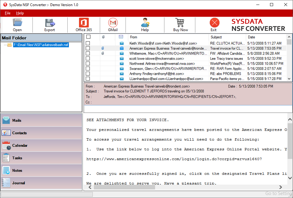Click date '5/15/2008 10:06:57 PM' cell
The width and height of the screenshot is (293, 198).
click(265, 63)
